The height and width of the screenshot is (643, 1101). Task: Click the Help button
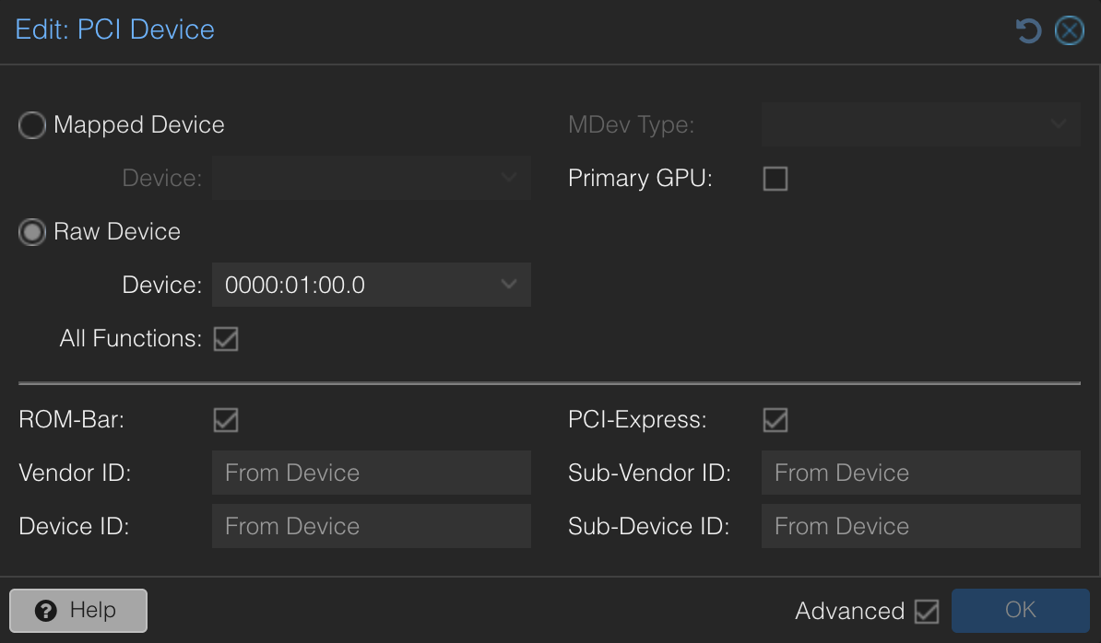77,610
